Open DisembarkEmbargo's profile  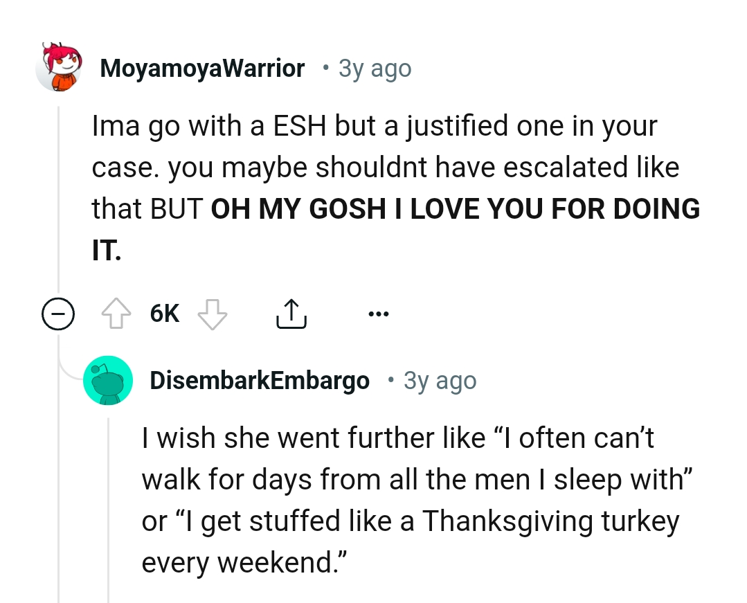click(x=260, y=380)
